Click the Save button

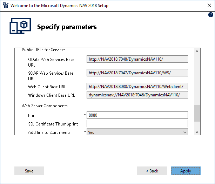pos(29,171)
